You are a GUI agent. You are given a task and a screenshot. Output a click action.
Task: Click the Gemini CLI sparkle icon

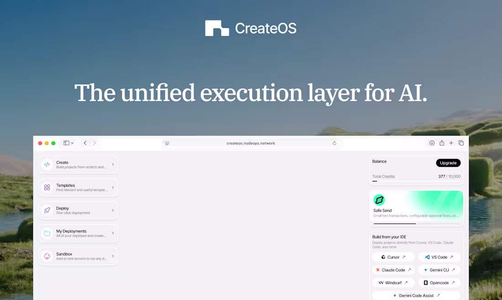point(425,270)
